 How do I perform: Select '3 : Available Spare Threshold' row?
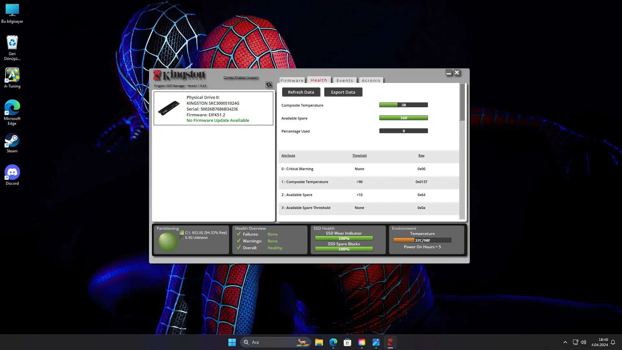coord(368,208)
